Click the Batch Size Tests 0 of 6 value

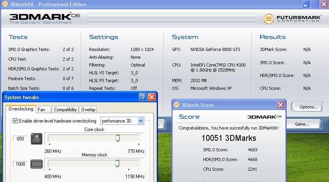68,88
